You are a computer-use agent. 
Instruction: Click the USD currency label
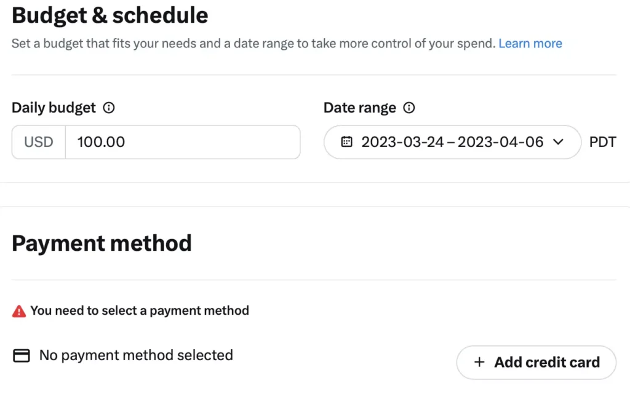tap(38, 142)
